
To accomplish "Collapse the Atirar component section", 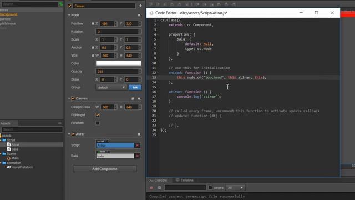I will pyautogui.click(x=69, y=134).
